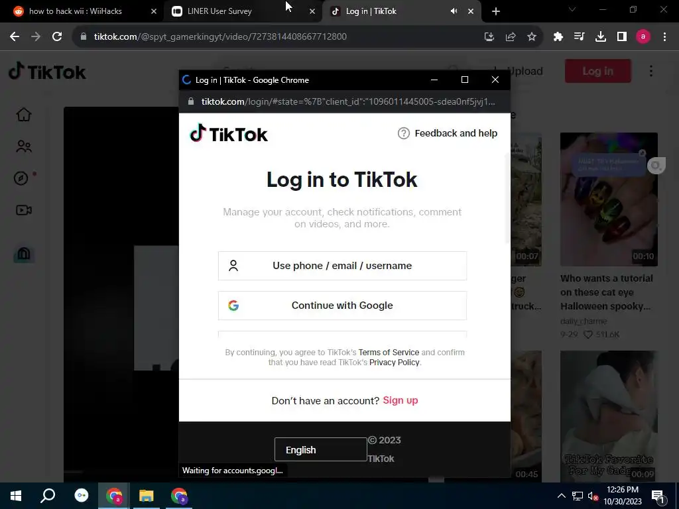Close the LINER User Survey tab
Viewport: 679px width, 509px height.
(x=312, y=11)
